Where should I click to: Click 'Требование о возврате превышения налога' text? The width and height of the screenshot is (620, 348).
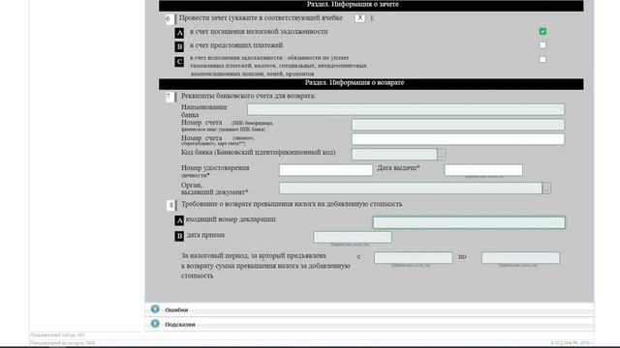point(292,204)
